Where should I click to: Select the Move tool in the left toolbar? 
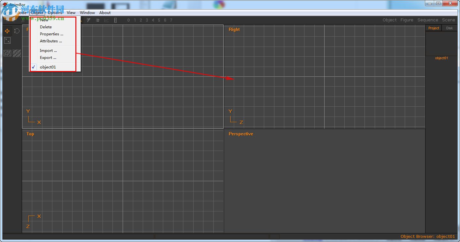(7, 31)
